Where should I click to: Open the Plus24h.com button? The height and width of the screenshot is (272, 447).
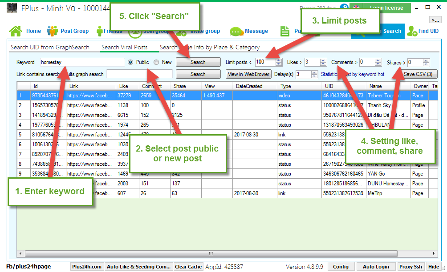87,267
